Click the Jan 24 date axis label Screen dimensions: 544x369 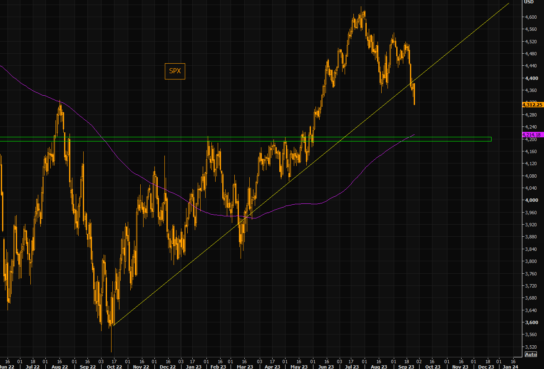511,367
